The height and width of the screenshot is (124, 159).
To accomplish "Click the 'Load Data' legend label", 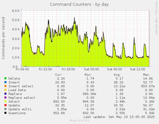I will (x=17, y=90).
